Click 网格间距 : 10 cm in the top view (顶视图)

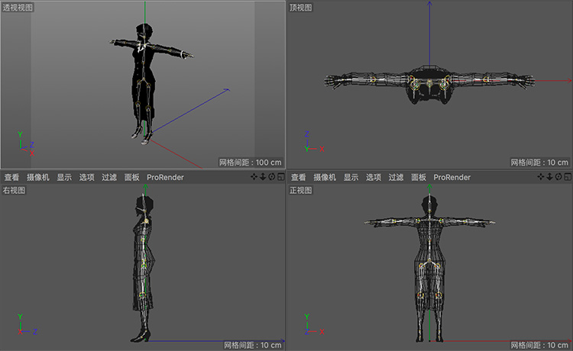539,163
